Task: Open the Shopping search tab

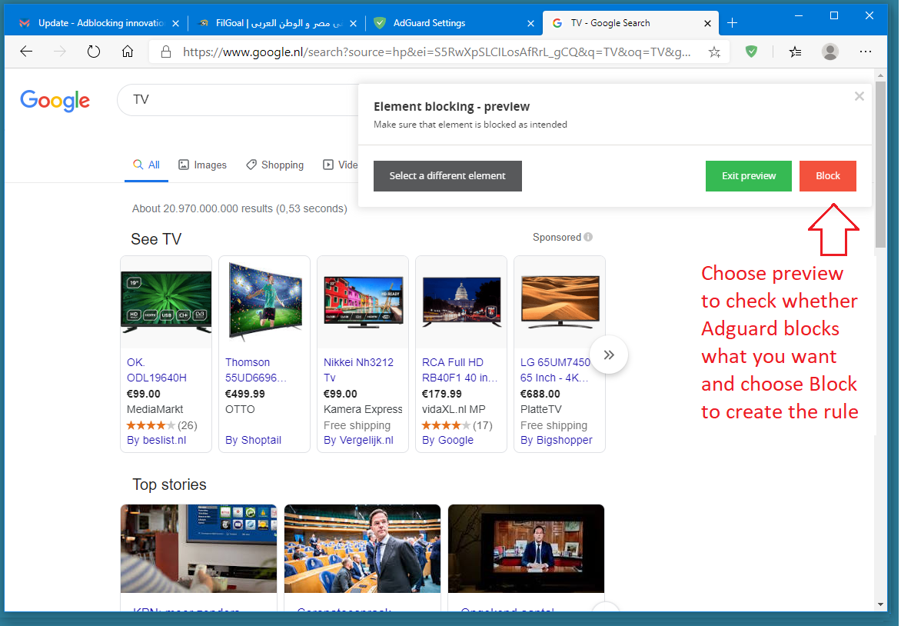Action: pyautogui.click(x=275, y=165)
